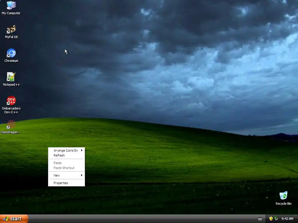Screen dimensions: 298x223
Task: Select the DataWagon desktop shortcut
Action: tap(11, 127)
